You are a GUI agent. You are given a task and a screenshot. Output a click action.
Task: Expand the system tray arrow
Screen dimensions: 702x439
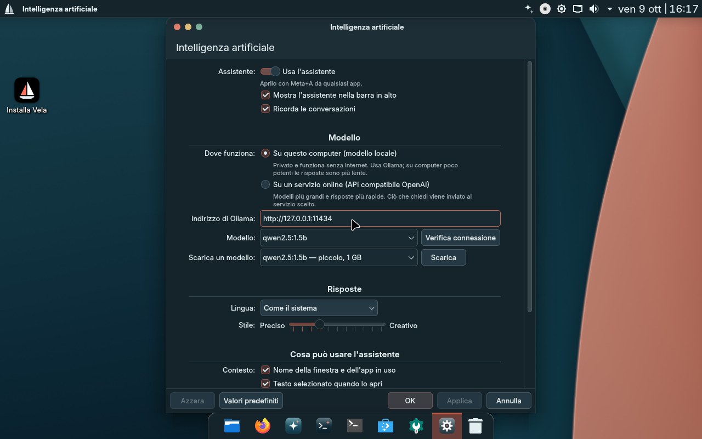click(x=610, y=9)
